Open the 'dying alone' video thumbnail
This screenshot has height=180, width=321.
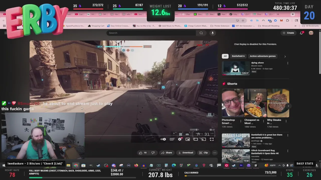tap(236, 68)
